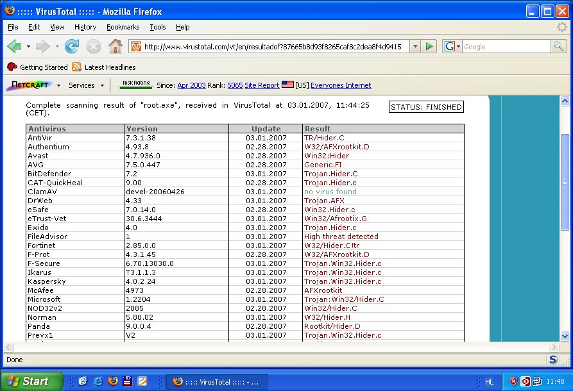
Task: Click the floppy disk Quick Launch icon
Action: coord(128,381)
